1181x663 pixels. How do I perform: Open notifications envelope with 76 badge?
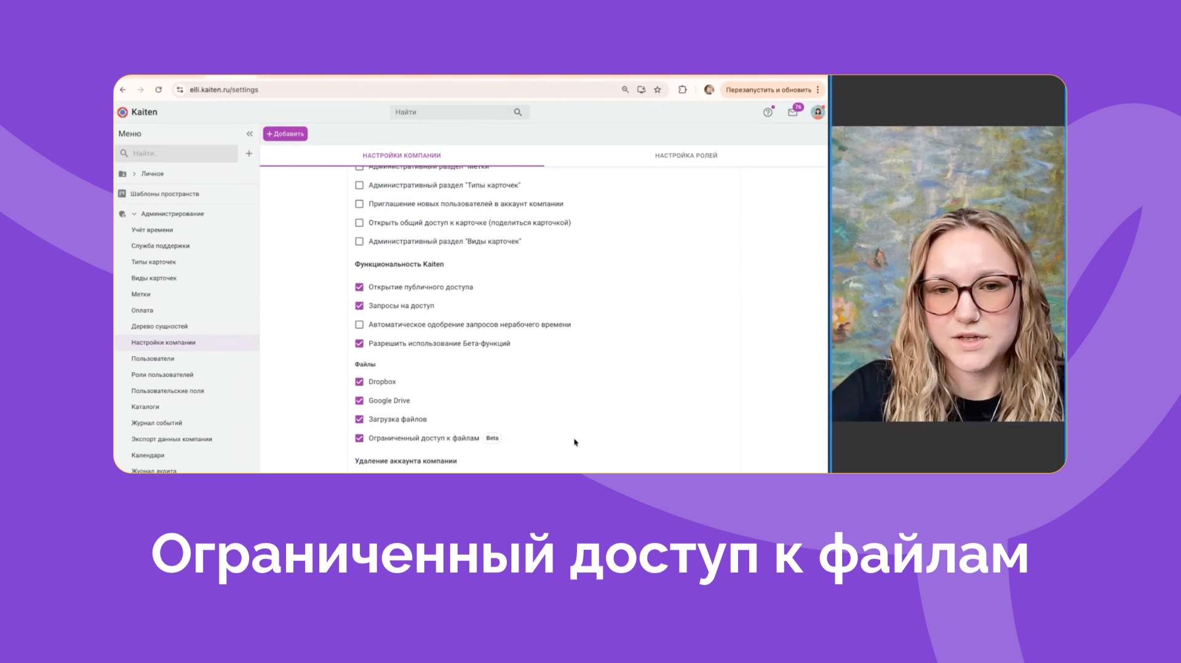point(793,112)
